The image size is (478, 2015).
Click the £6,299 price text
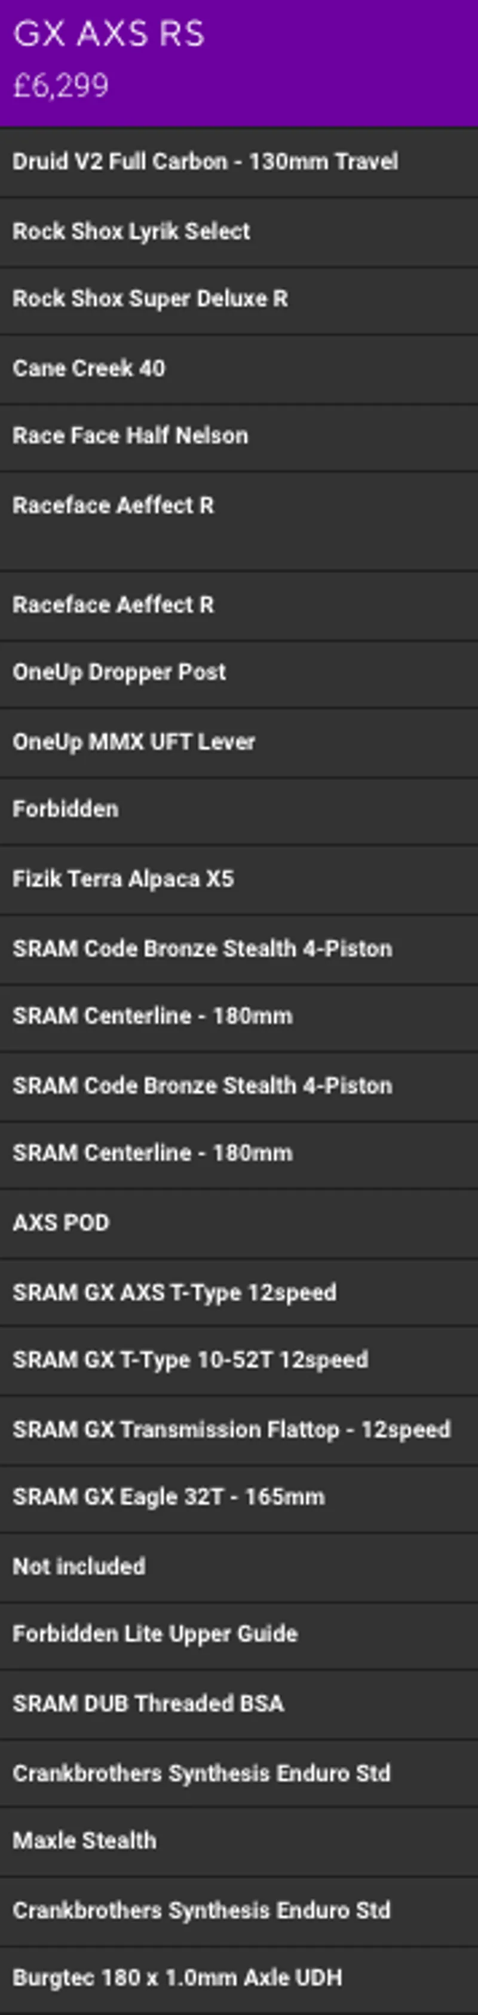[61, 86]
